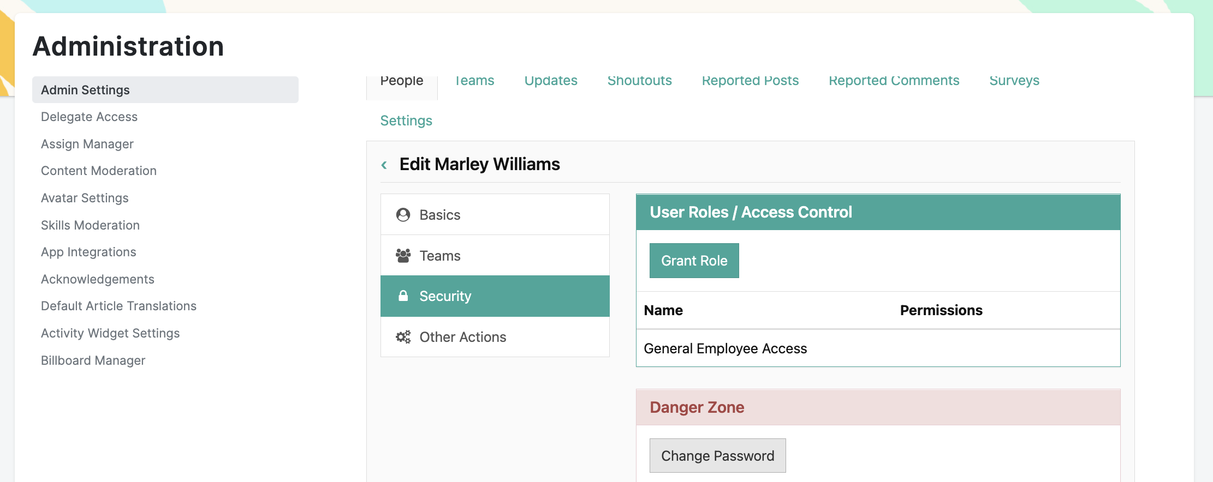
Task: Open the Reported Comments tab
Action: (894, 81)
